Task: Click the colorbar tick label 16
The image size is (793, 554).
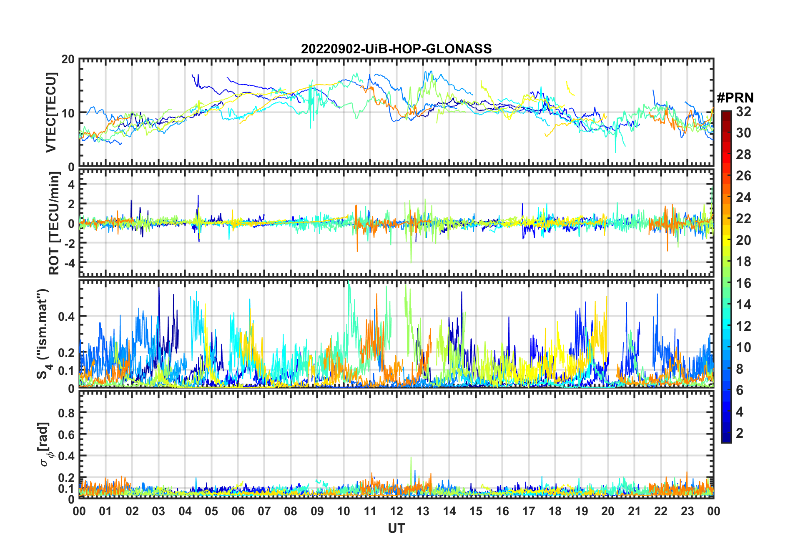Action: (743, 283)
